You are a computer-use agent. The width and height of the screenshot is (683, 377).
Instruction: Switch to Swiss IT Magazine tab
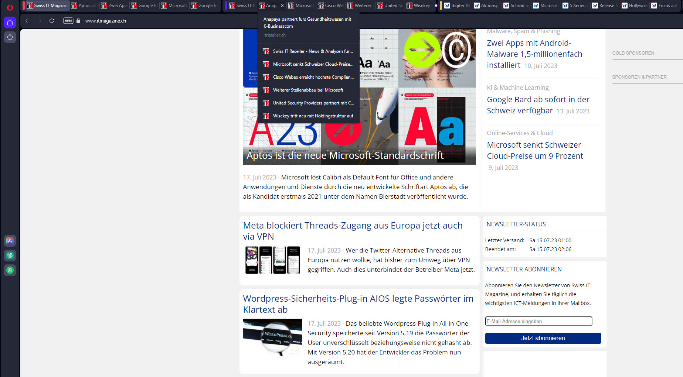click(x=48, y=6)
